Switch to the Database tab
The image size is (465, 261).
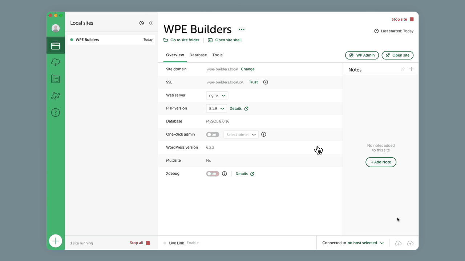pos(198,55)
